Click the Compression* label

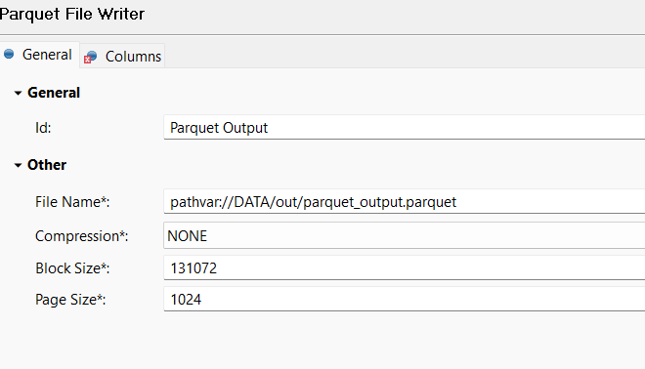coord(81,236)
